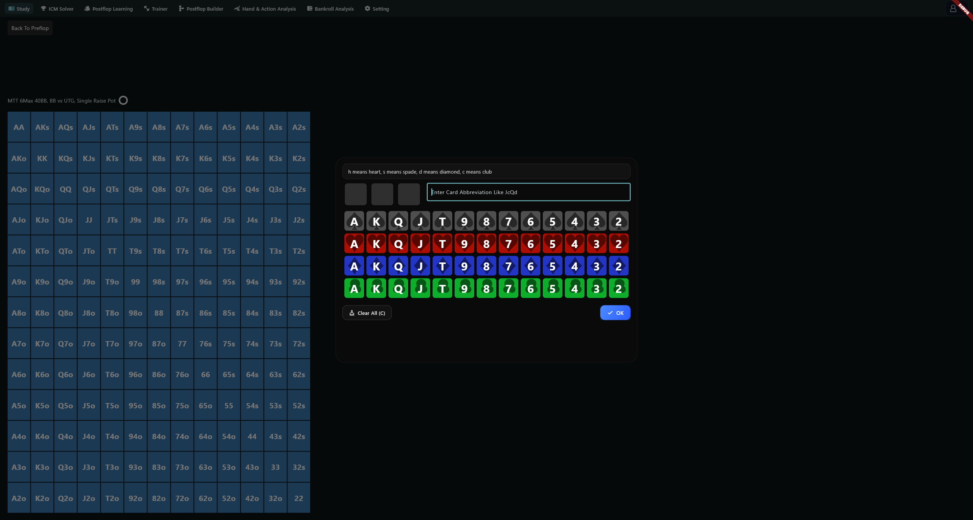Pick the Ten of spades card
The width and height of the screenshot is (973, 520).
[x=442, y=221]
